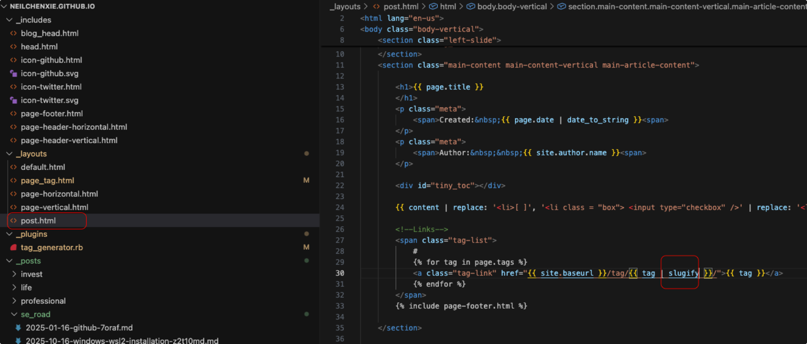Click the _layouts breadcrumb segment

click(x=344, y=6)
